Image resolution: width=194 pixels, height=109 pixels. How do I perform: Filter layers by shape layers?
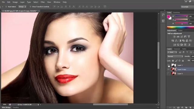click(191, 52)
